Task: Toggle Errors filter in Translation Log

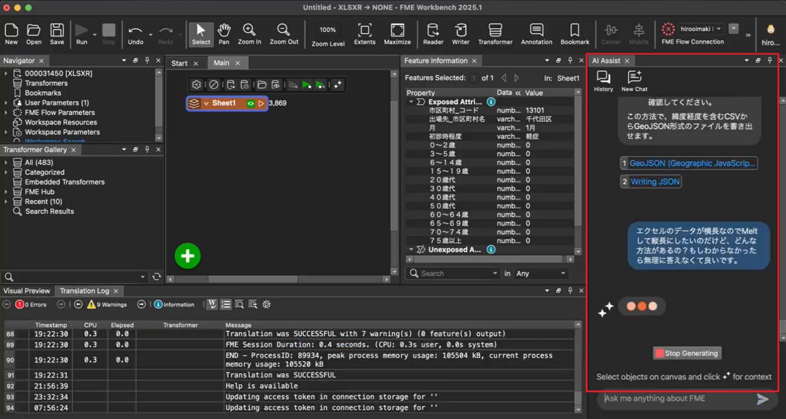Action: click(x=31, y=304)
